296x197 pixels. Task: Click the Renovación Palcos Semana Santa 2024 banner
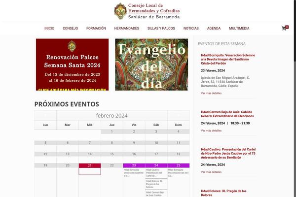pos(73,65)
